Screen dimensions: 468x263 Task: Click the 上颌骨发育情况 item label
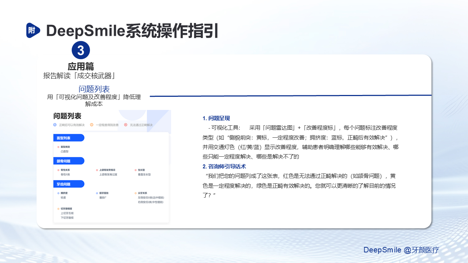pyautogui.click(x=107, y=170)
